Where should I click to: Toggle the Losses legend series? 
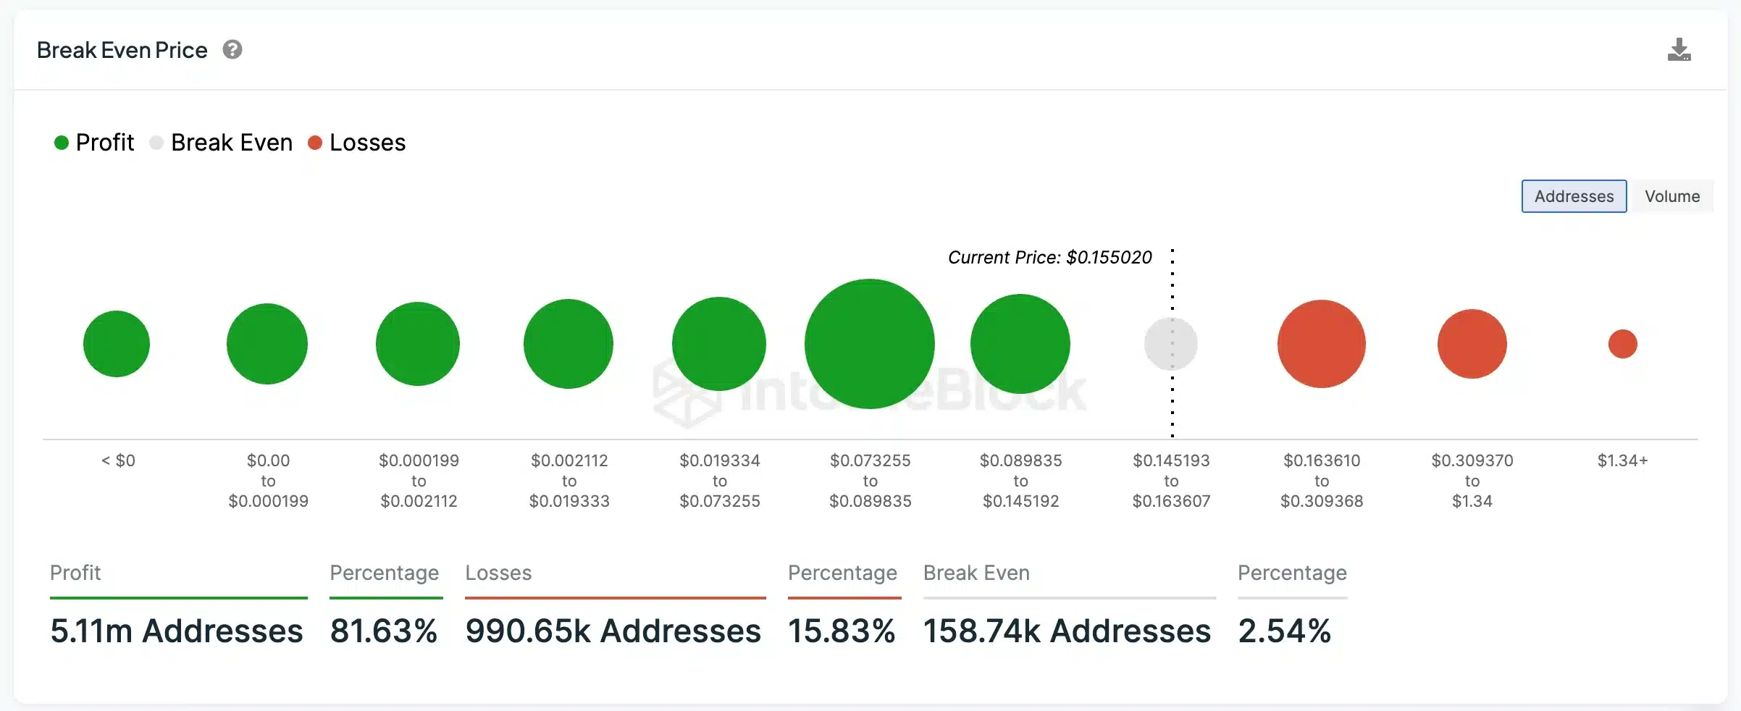tap(356, 143)
